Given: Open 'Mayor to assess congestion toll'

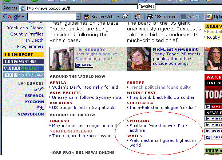Looking at the screenshot, I should click(x=84, y=126).
